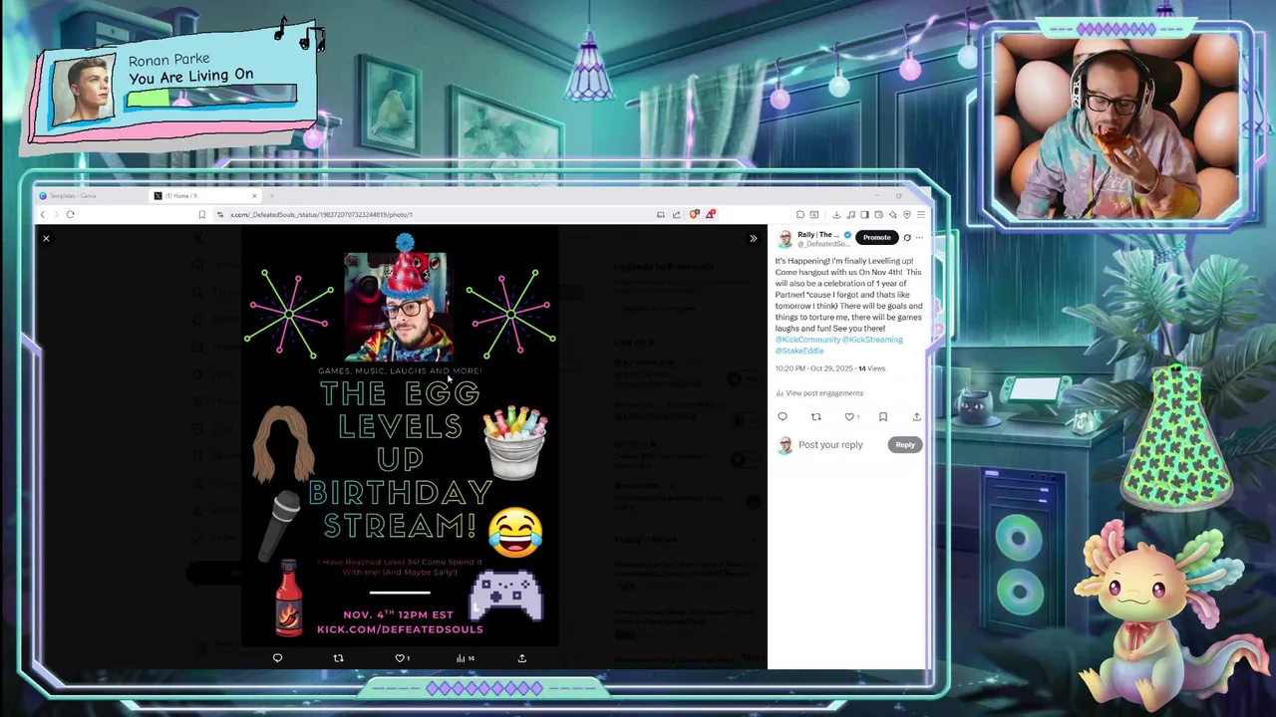Click the share icon below the photo
This screenshot has height=717, width=1276.
[x=521, y=658]
